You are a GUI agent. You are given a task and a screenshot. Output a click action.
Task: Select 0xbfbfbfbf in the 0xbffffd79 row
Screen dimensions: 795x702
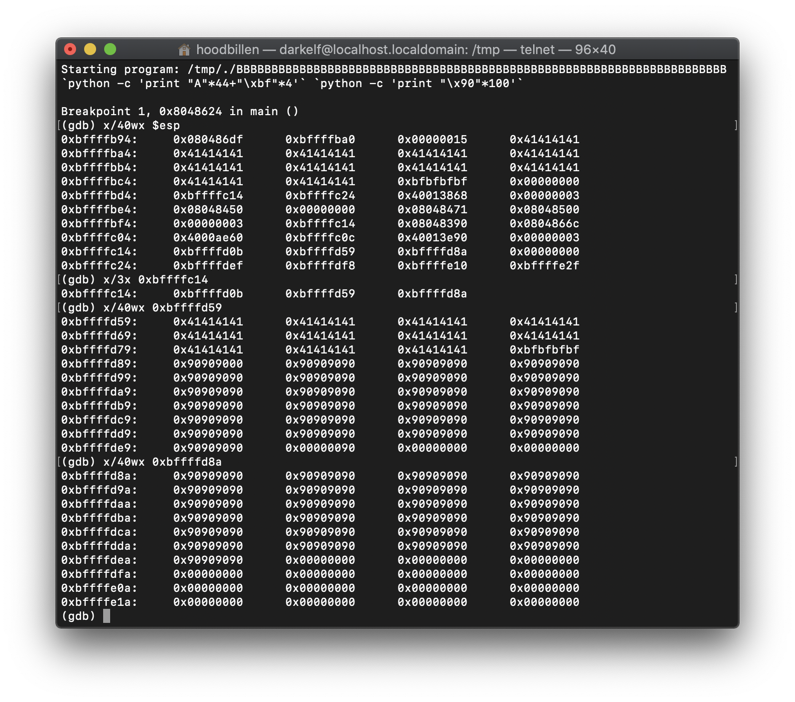click(545, 349)
